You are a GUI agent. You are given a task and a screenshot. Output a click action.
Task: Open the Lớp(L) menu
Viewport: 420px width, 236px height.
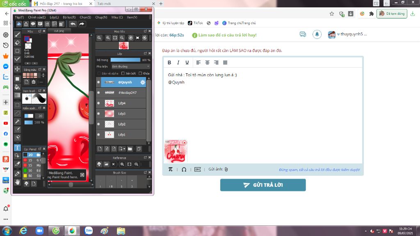[54, 17]
